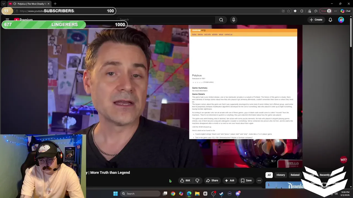Image resolution: width=353 pixels, height=198 pixels.
Task: Select the All filter chip
Action: [269, 175]
